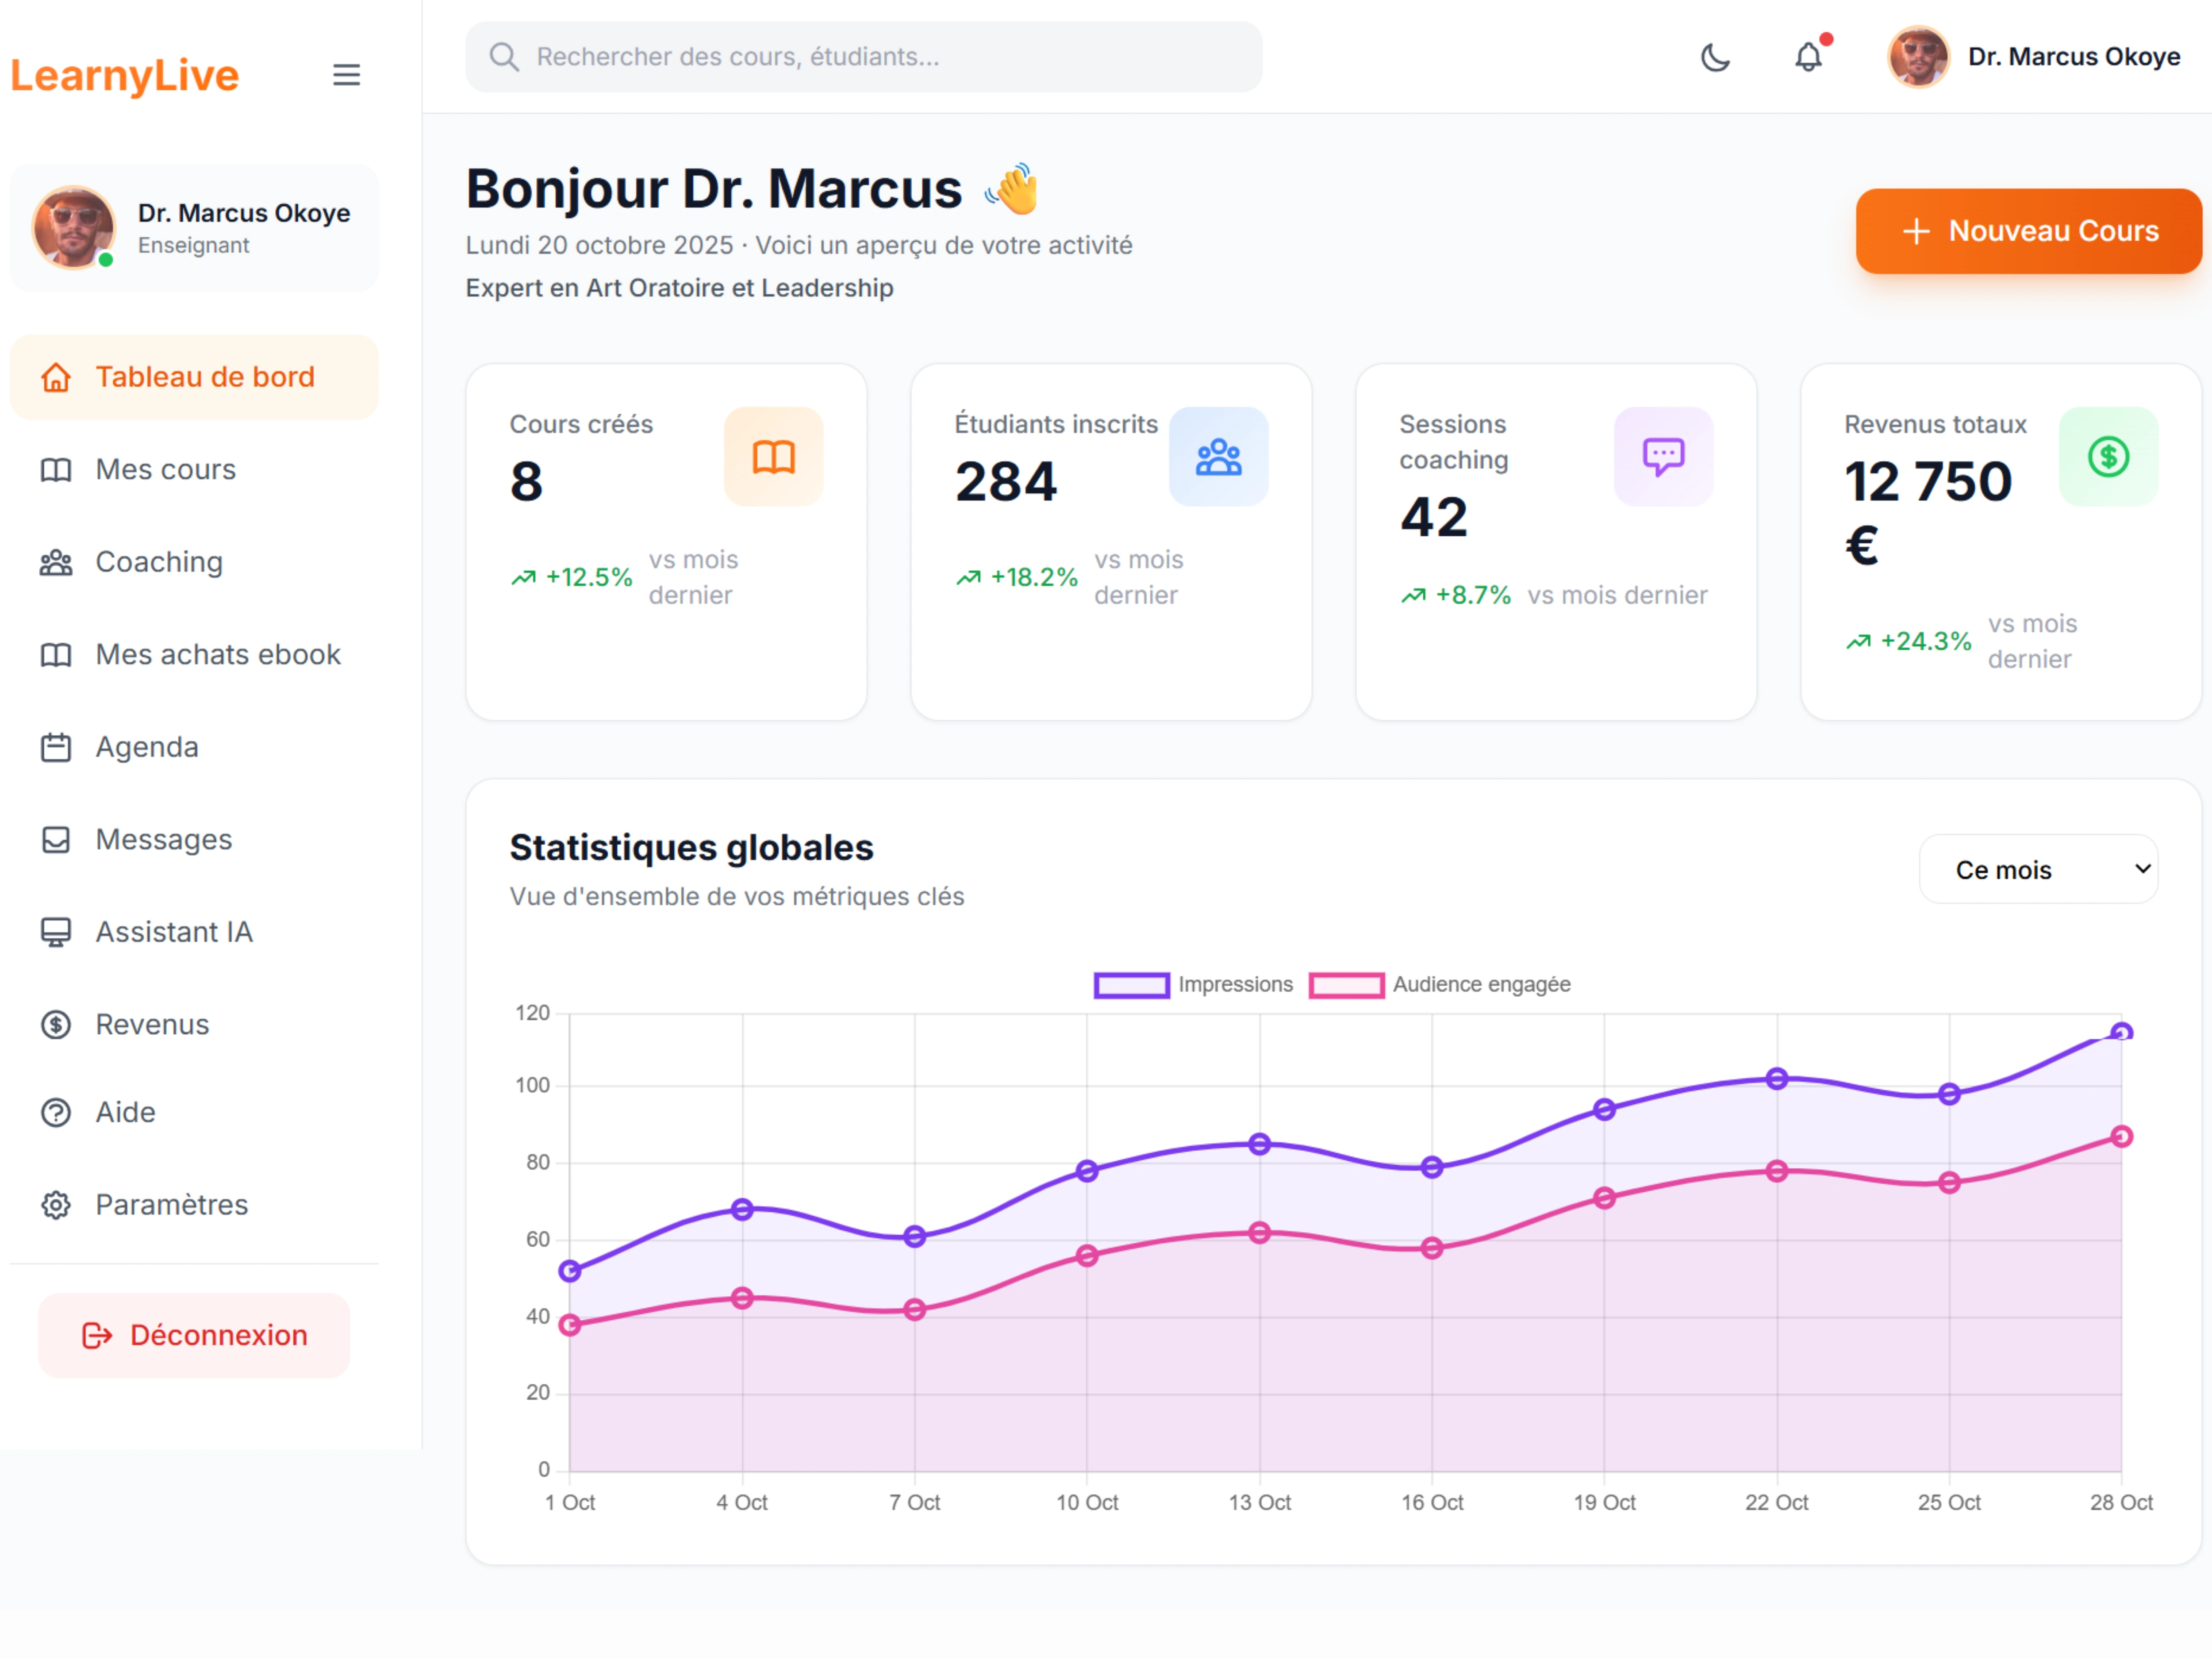Image resolution: width=2212 pixels, height=1659 pixels.
Task: Open Assistant IA menu item
Action: [174, 932]
